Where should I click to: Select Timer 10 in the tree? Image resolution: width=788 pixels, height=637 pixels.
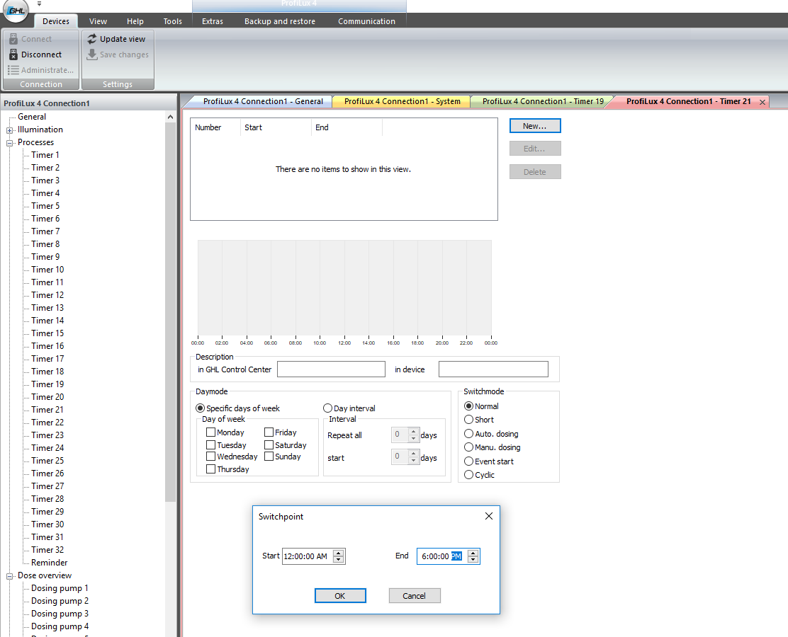click(x=47, y=270)
